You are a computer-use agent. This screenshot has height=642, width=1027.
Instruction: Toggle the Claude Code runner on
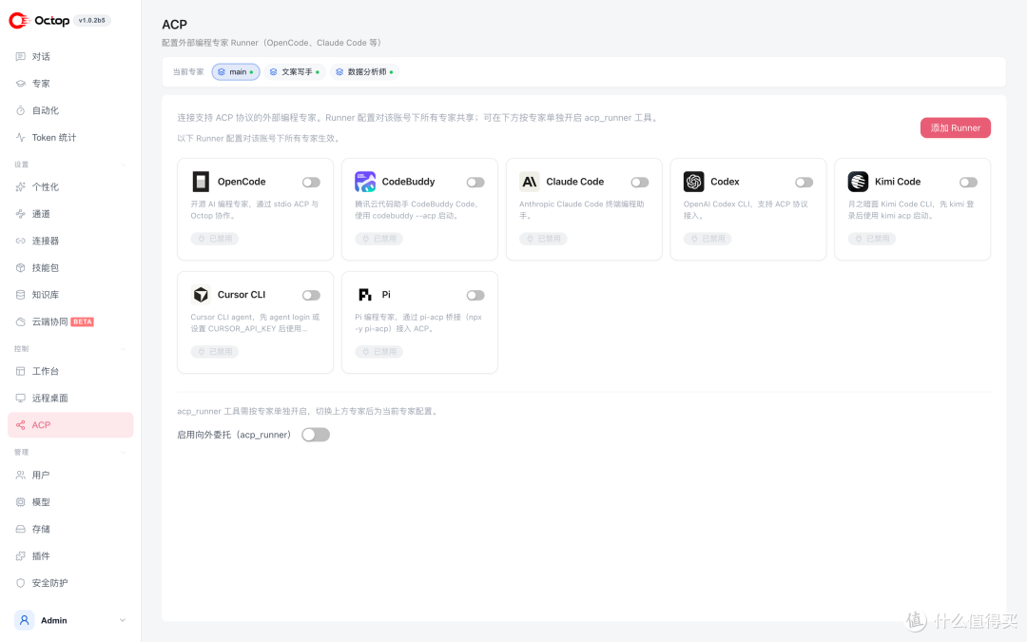tap(640, 182)
